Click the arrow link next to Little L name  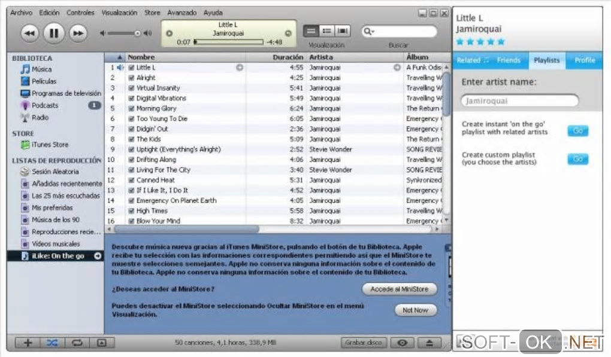240,68
